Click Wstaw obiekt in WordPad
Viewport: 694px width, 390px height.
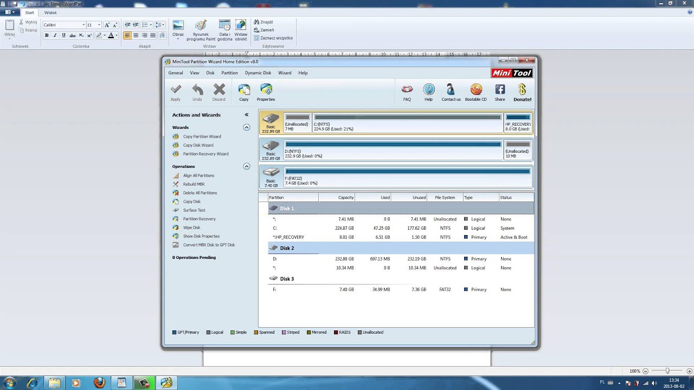coord(241,30)
